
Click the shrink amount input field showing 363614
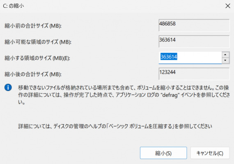[190, 58]
